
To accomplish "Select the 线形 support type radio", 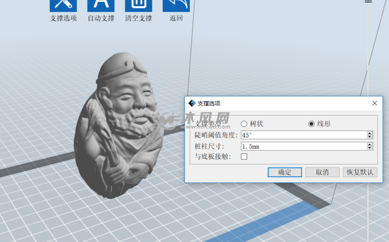I will coord(311,124).
